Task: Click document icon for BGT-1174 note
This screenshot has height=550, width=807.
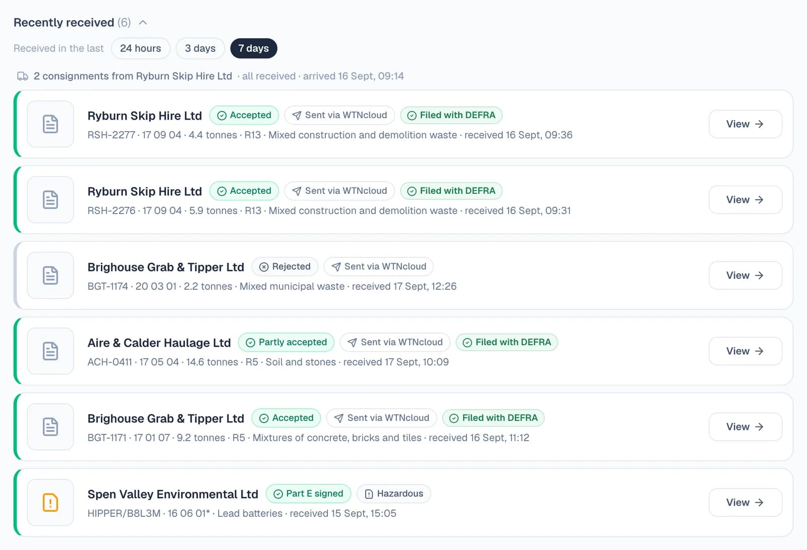Action: coord(50,276)
